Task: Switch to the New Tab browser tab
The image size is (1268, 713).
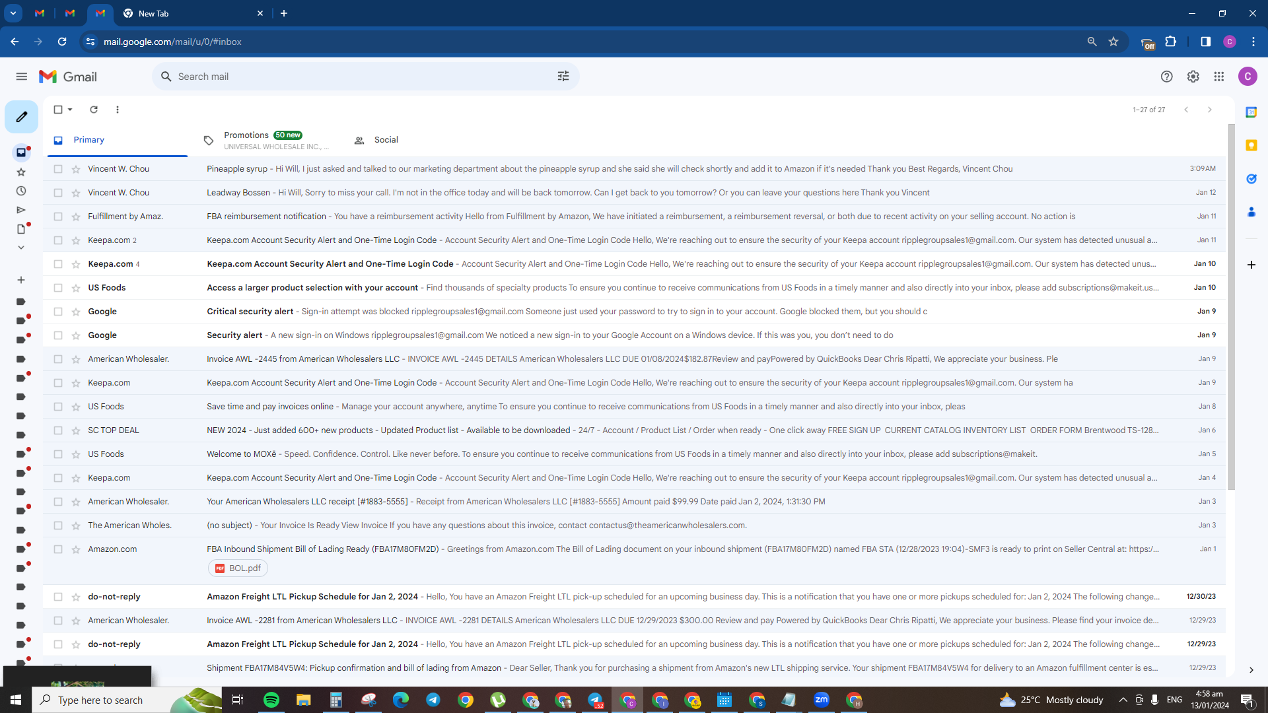Action: pos(193,13)
